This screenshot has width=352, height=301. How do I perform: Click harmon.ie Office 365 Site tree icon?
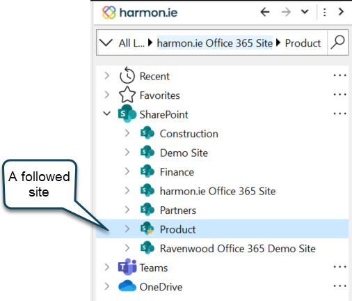pos(147,190)
